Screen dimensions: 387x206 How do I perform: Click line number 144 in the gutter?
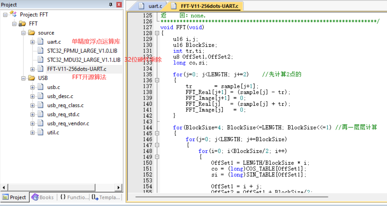click(148, 127)
